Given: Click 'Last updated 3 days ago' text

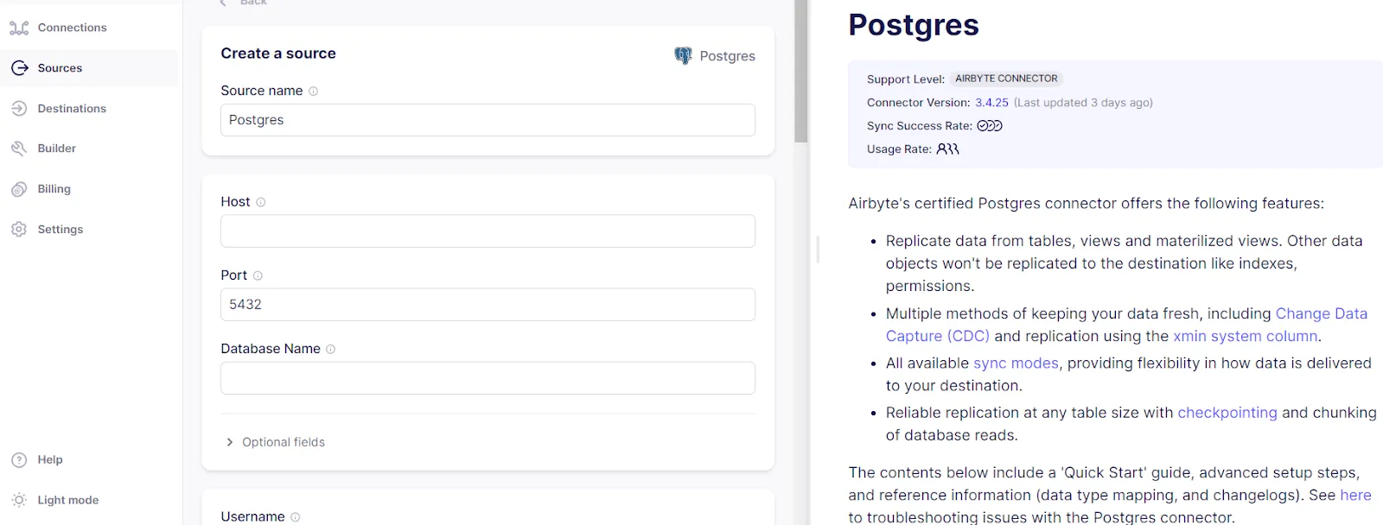Looking at the screenshot, I should coord(1083,103).
